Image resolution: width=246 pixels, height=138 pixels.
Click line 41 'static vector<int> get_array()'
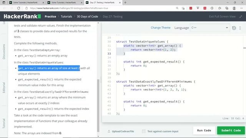[x=152, y=85]
